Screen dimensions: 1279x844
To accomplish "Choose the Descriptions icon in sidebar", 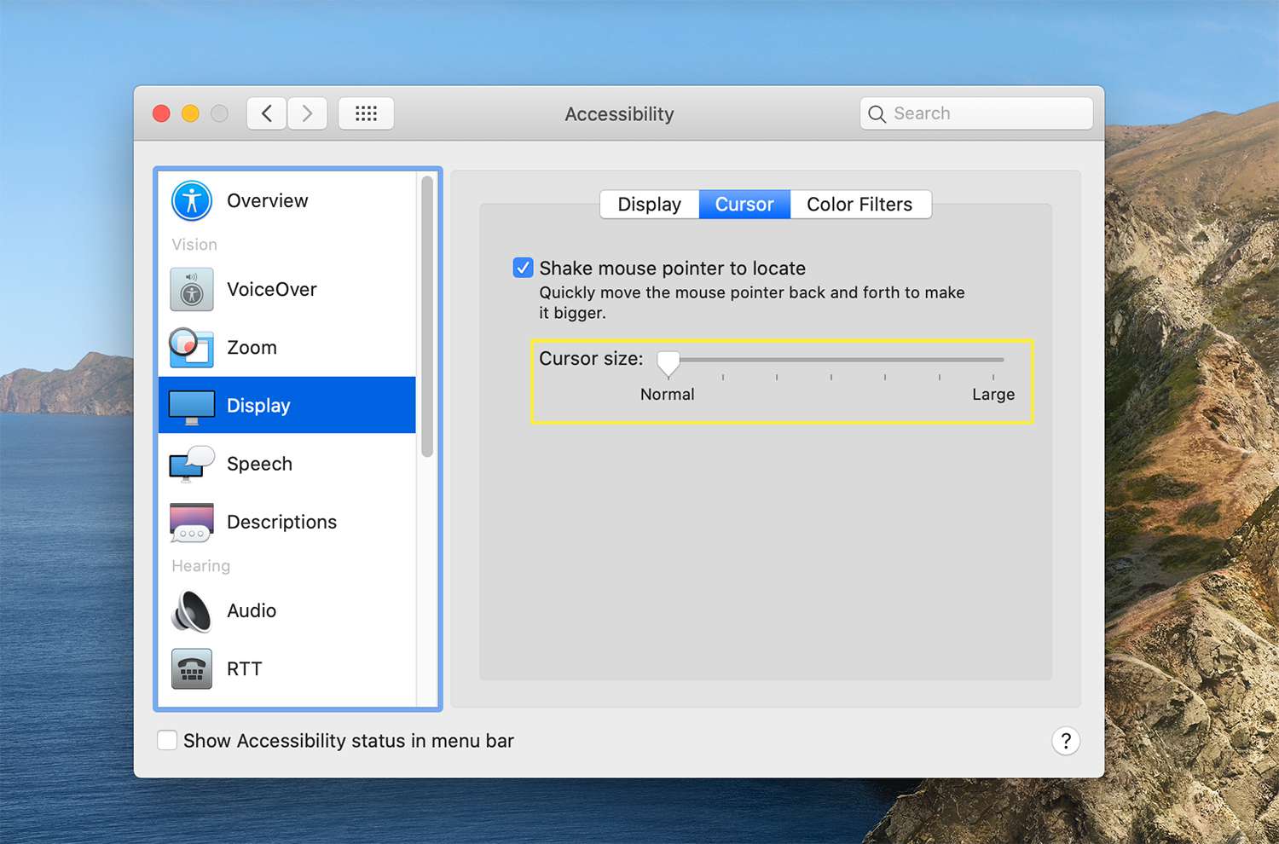I will pyautogui.click(x=192, y=523).
